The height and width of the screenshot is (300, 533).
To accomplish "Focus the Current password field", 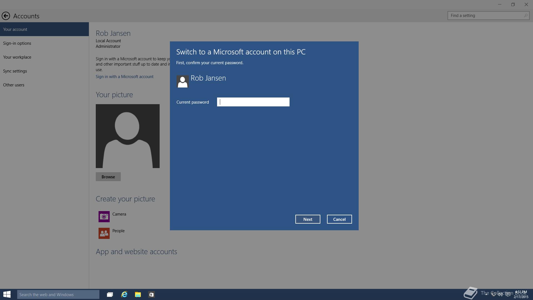I will [253, 102].
